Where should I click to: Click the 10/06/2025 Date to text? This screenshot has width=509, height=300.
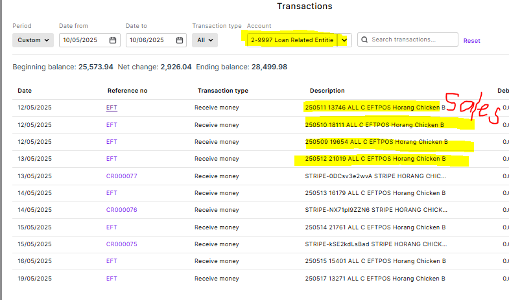pyautogui.click(x=147, y=40)
